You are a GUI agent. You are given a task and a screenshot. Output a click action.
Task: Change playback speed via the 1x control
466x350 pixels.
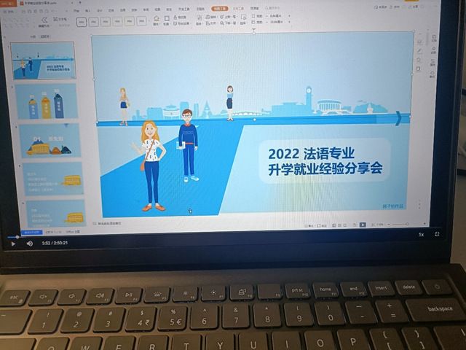(x=421, y=235)
